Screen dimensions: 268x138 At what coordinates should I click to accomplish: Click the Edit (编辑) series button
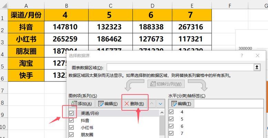tap(108, 104)
